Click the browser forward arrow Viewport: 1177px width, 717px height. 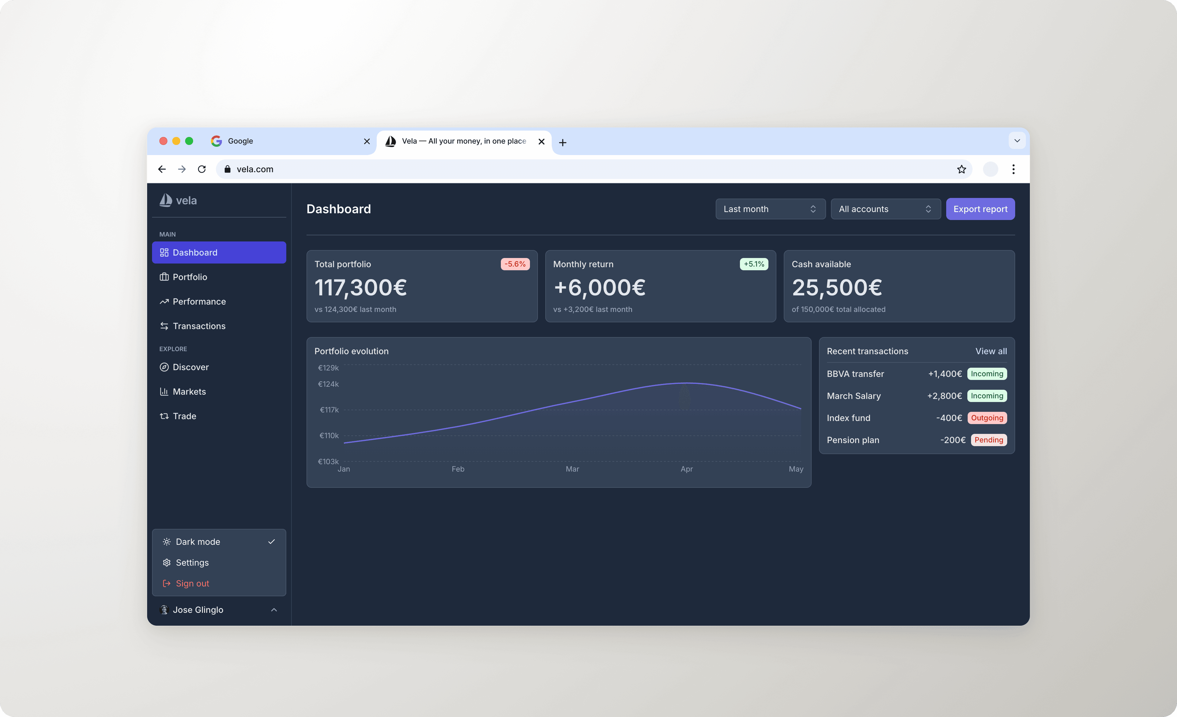(x=182, y=169)
